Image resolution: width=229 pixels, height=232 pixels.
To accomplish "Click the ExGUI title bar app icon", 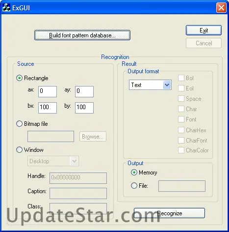I will click(6, 8).
